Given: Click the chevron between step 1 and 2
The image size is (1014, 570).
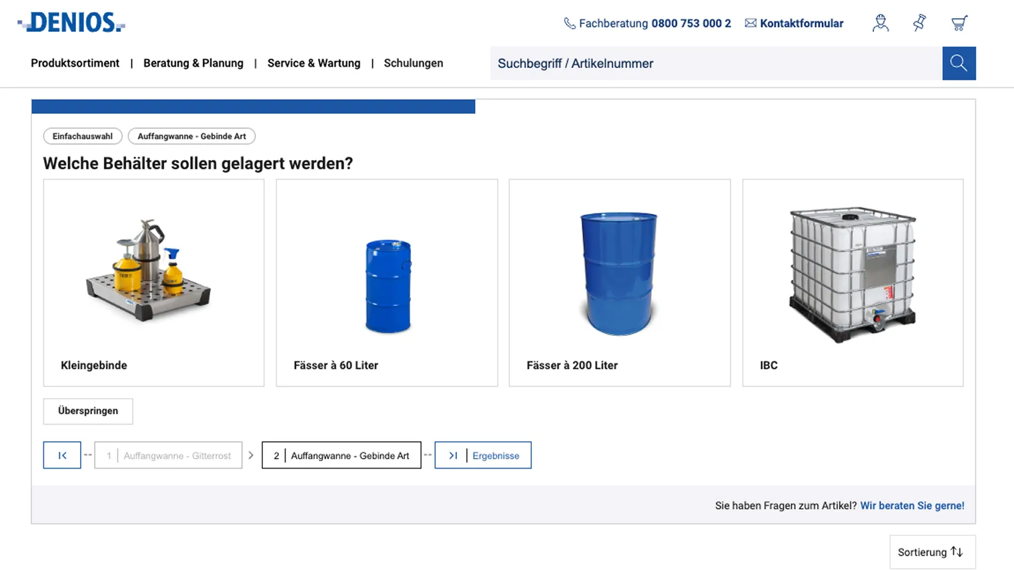Looking at the screenshot, I should (251, 455).
